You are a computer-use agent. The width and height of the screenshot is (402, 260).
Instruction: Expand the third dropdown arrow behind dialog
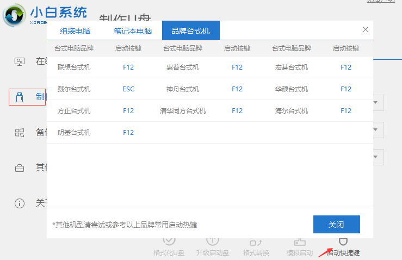pos(376,157)
